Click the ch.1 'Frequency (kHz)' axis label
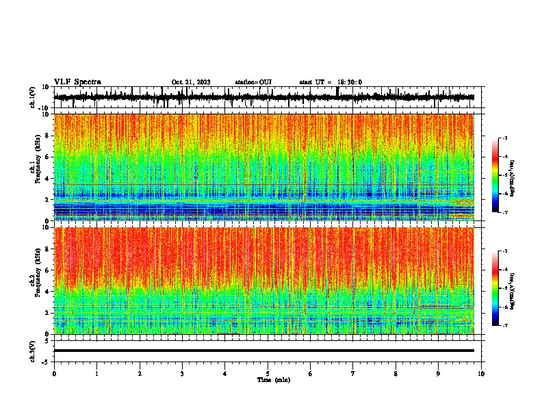 coord(38,160)
